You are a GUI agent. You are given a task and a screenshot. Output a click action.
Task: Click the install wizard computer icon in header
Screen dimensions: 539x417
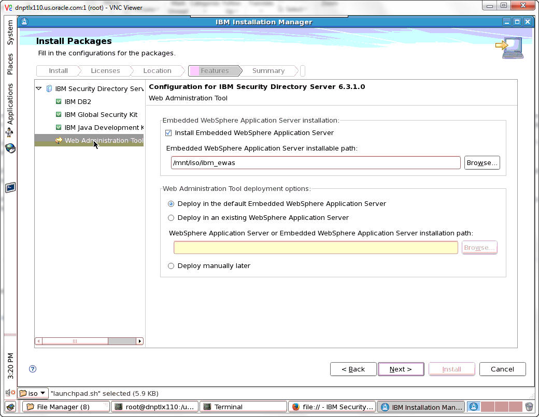point(510,48)
